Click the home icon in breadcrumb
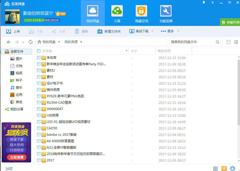The width and height of the screenshot is (240, 171). click(39, 42)
